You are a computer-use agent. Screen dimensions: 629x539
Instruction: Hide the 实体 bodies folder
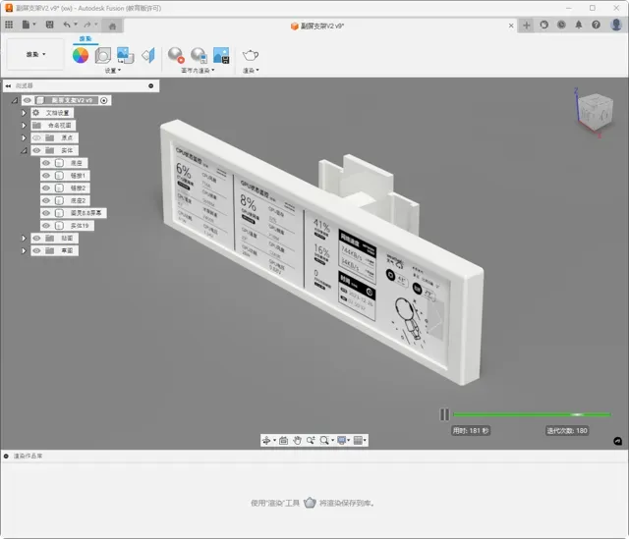coord(36,150)
